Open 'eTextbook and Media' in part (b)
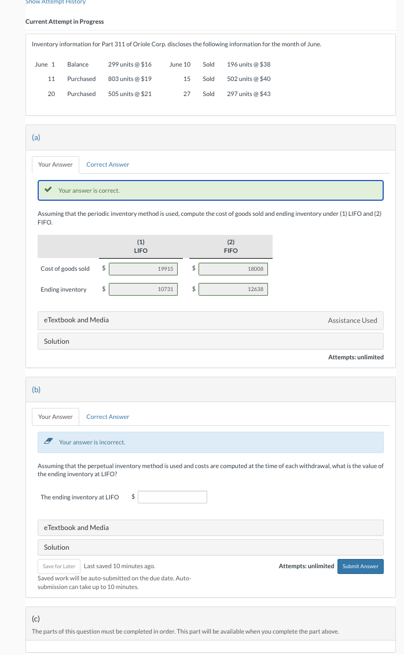The height and width of the screenshot is (655, 404). tap(76, 528)
